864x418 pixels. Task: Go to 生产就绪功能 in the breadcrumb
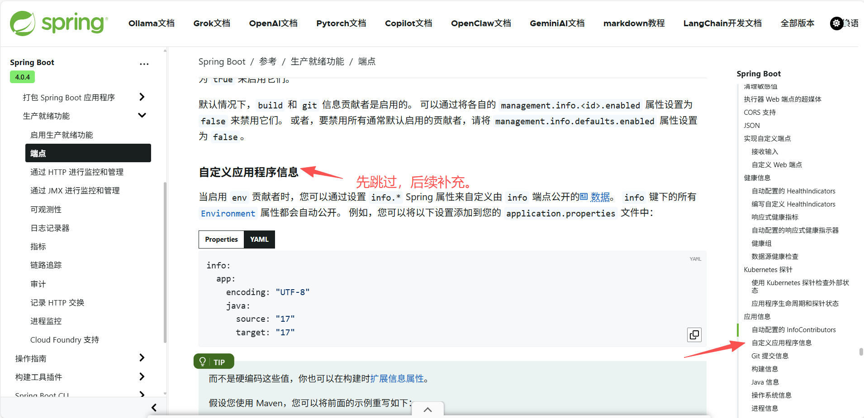point(317,61)
